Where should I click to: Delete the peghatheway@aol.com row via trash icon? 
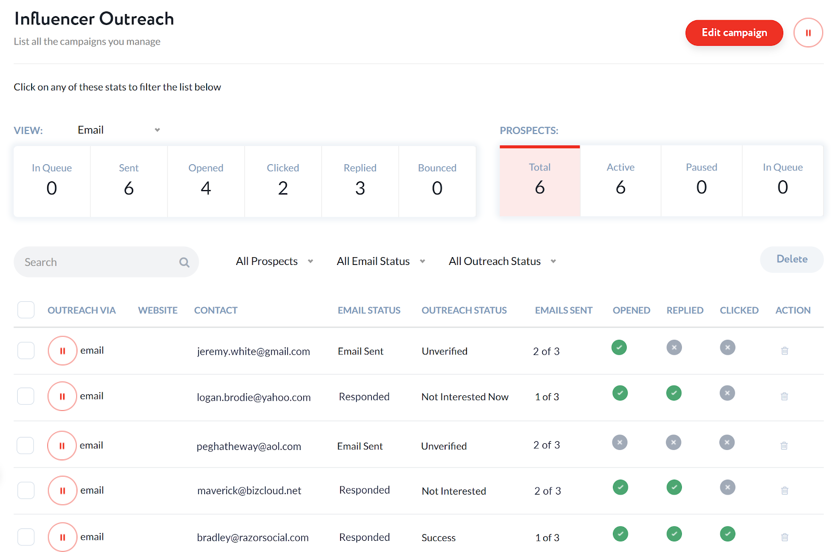[x=784, y=446]
